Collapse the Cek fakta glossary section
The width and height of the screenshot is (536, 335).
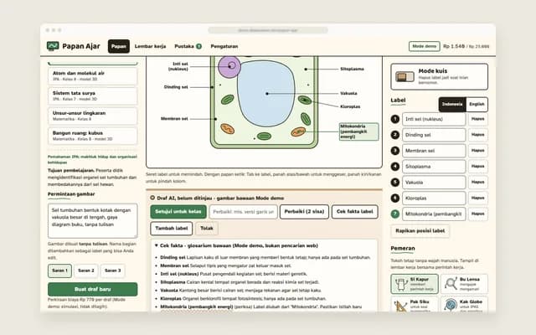[x=157, y=245]
